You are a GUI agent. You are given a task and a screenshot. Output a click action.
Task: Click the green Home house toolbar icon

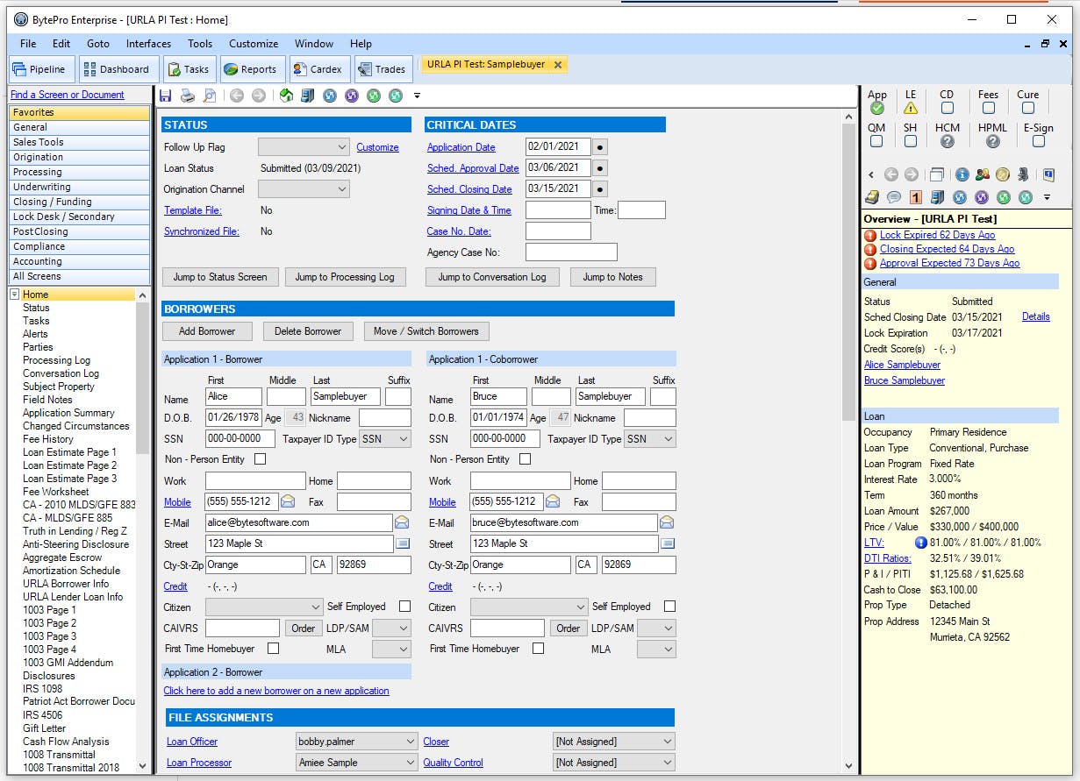286,96
